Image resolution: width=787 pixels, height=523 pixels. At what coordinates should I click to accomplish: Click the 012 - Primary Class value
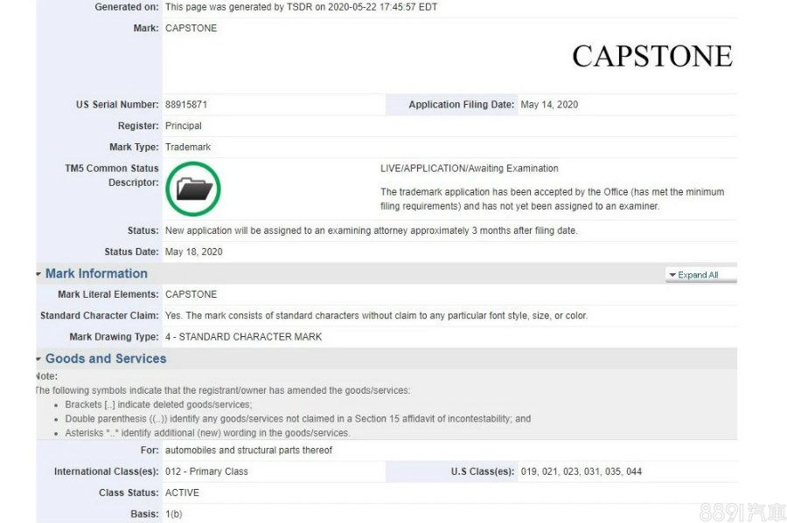click(x=206, y=471)
